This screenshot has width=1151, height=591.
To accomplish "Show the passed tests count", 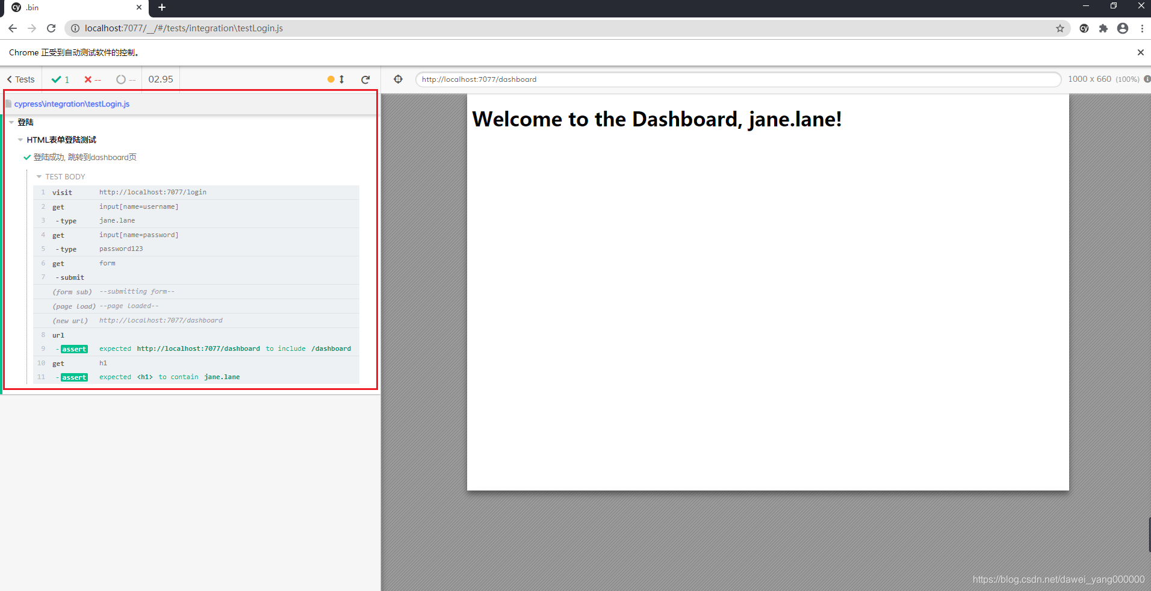I will click(x=61, y=79).
